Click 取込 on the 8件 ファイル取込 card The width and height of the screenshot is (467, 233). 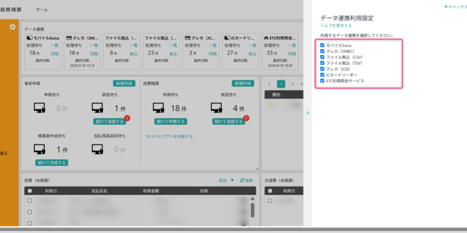click(134, 54)
